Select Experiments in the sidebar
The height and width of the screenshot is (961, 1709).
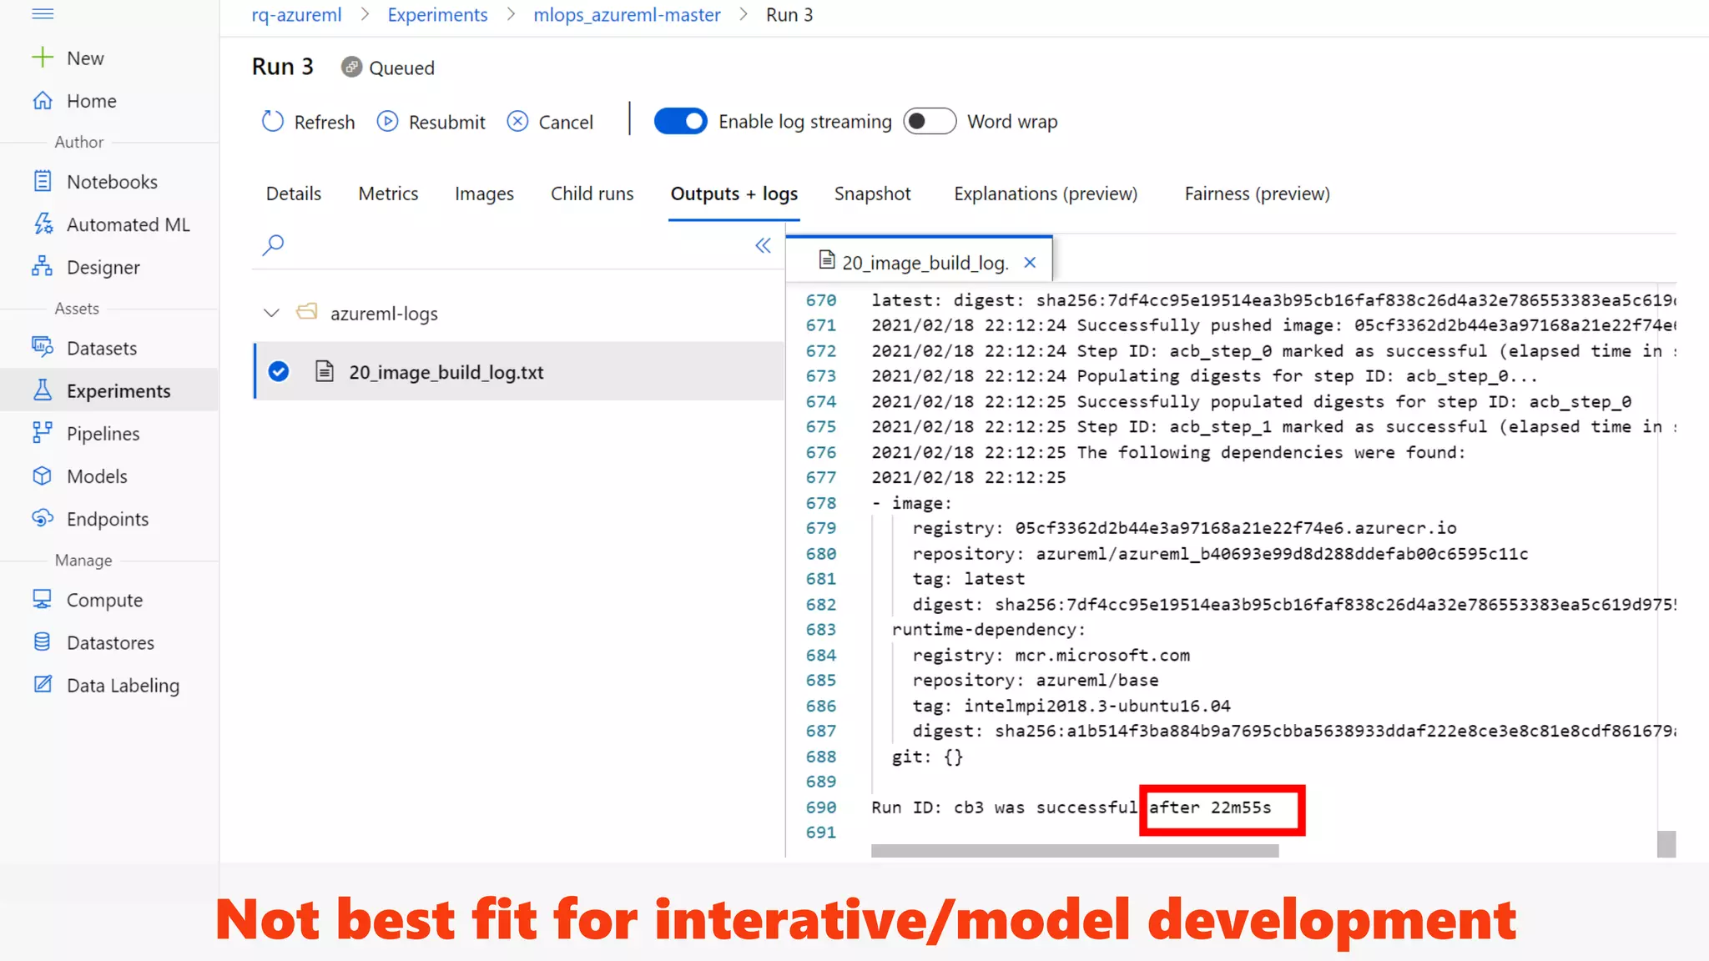point(109,390)
